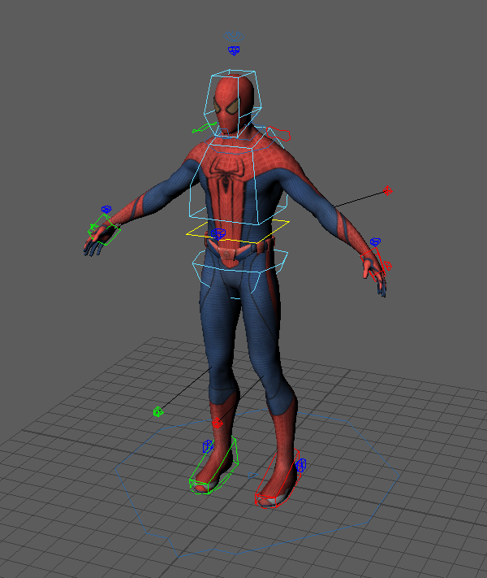Viewport: 487px width, 578px height.
Task: Select the blue cube locator above the head
Action: [234, 50]
